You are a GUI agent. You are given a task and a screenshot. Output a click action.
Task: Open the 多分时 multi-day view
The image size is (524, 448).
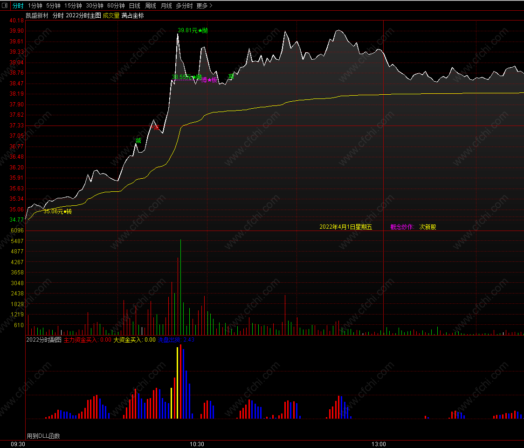click(x=184, y=6)
